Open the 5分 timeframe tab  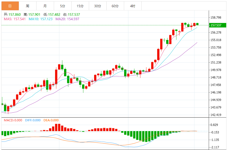(x=63, y=6)
